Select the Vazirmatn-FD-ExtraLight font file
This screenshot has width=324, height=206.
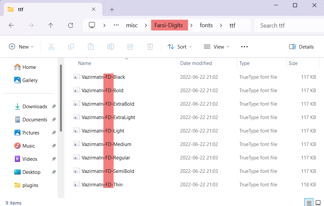tap(108, 117)
